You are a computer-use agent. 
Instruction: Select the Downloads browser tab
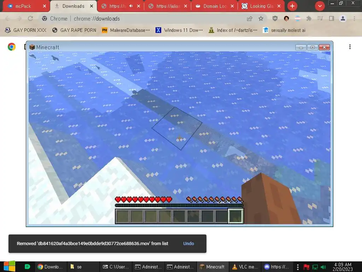[x=74, y=6]
